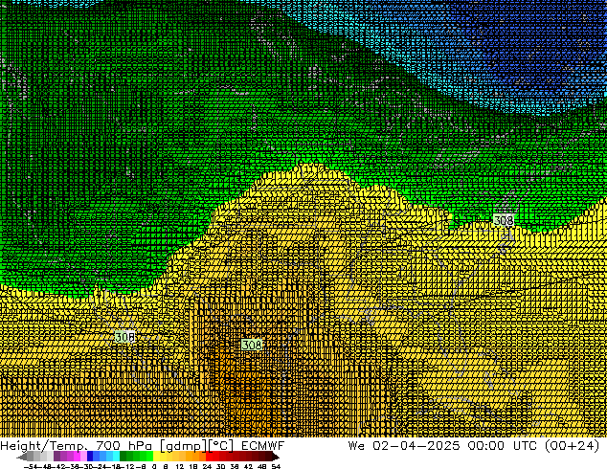
Task: Click the "(00+24)" forecast offset text
Action: click(573, 446)
